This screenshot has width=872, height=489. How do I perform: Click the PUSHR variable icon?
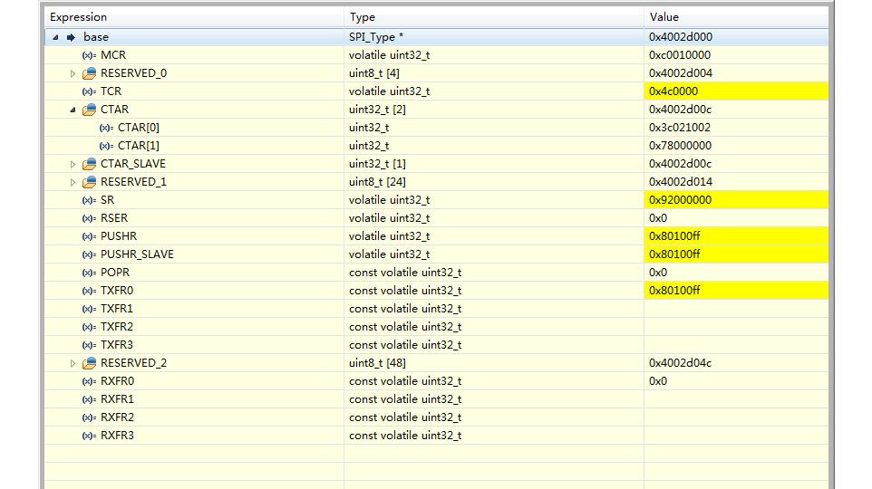89,236
